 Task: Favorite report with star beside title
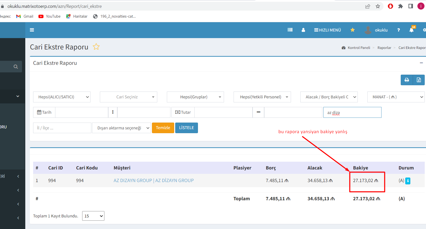(96, 47)
